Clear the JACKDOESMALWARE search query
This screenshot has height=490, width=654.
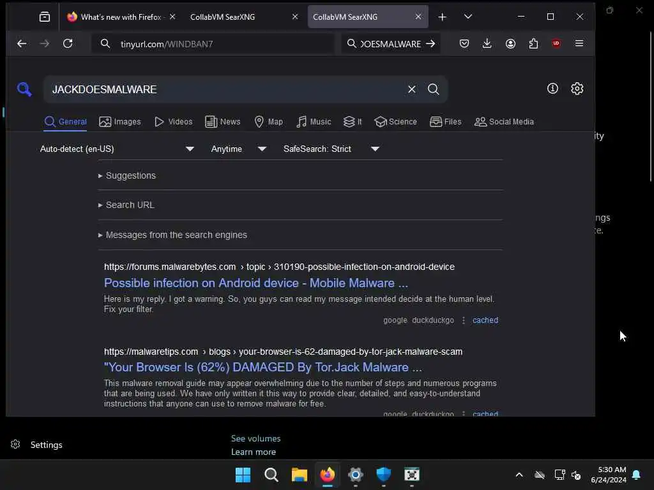point(412,89)
